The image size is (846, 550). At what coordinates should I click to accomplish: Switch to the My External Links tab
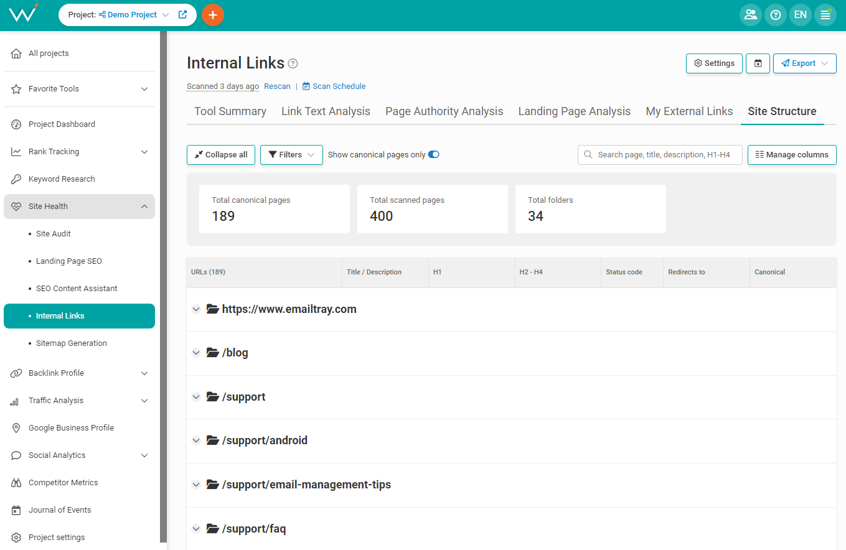[x=689, y=111]
